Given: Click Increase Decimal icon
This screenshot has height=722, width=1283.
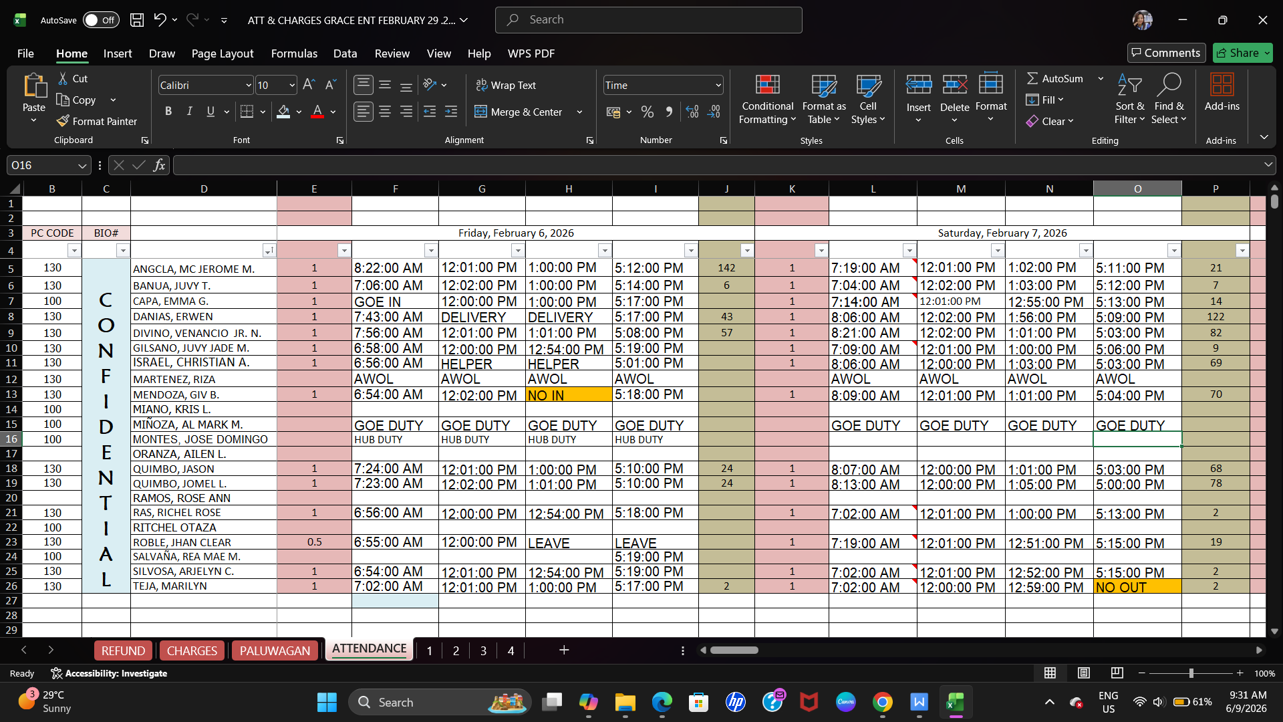Looking at the screenshot, I should (692, 112).
